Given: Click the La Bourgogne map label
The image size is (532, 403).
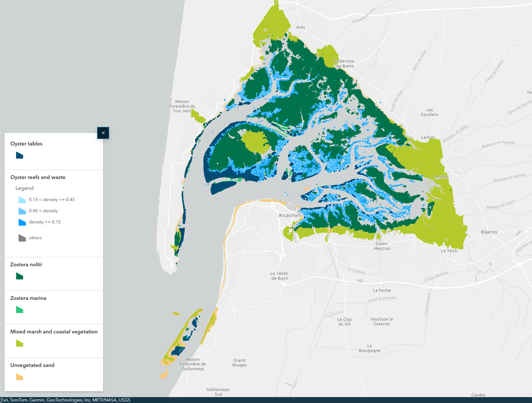Looking at the screenshot, I should click(369, 348).
